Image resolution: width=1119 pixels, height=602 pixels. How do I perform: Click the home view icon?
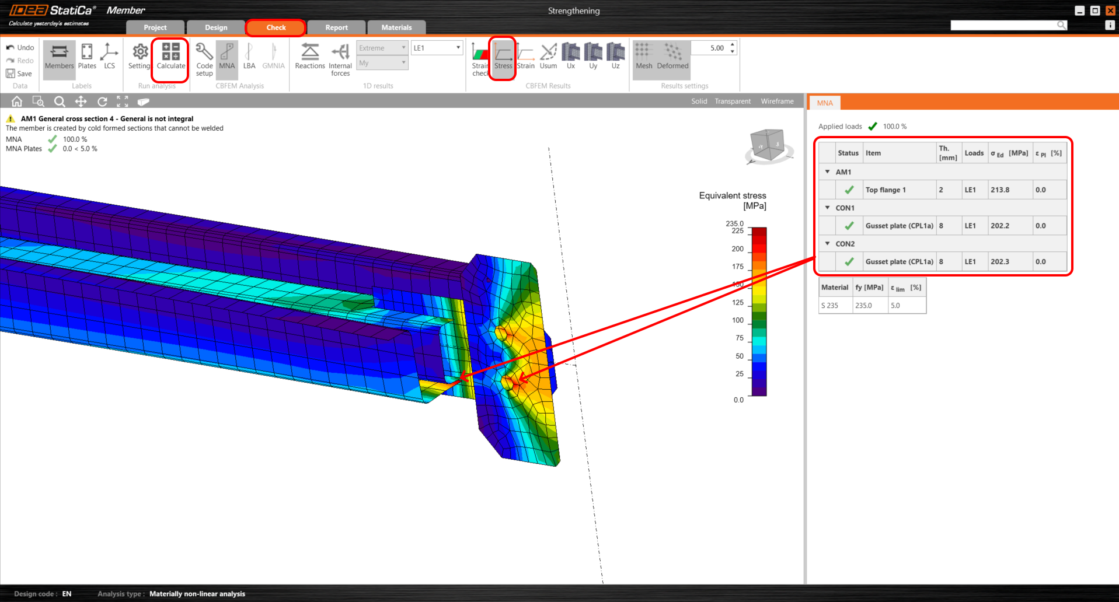(17, 101)
